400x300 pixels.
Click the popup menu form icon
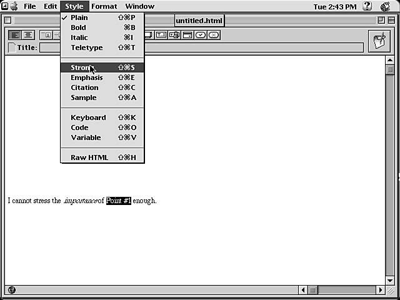(x=187, y=35)
